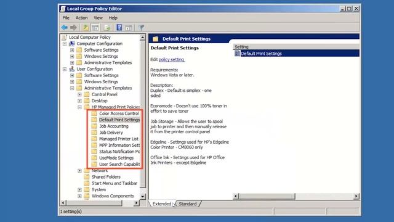The width and height of the screenshot is (394, 222).
Task: Click the User Configuration node icon
Action: [x=72, y=69]
